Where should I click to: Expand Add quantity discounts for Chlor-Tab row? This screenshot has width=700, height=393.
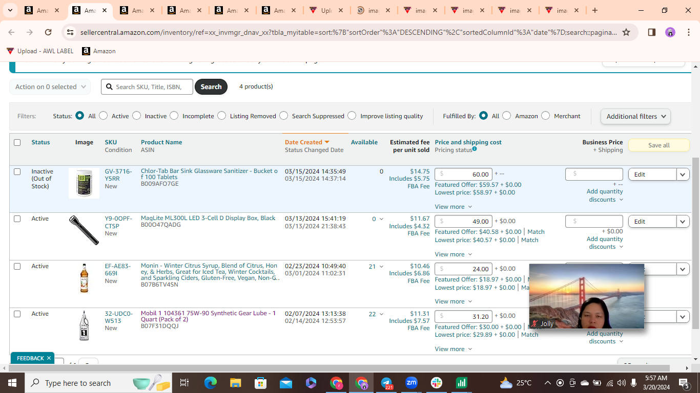[x=605, y=195]
